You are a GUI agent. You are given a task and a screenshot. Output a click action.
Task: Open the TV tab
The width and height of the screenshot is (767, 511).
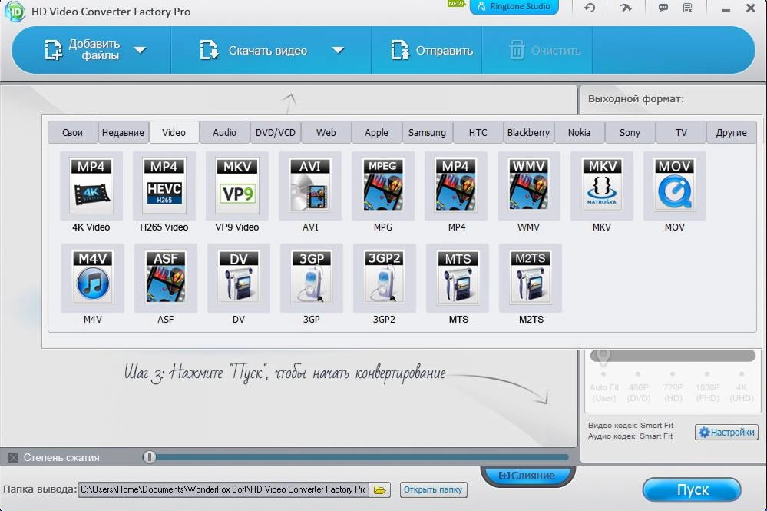tap(681, 133)
